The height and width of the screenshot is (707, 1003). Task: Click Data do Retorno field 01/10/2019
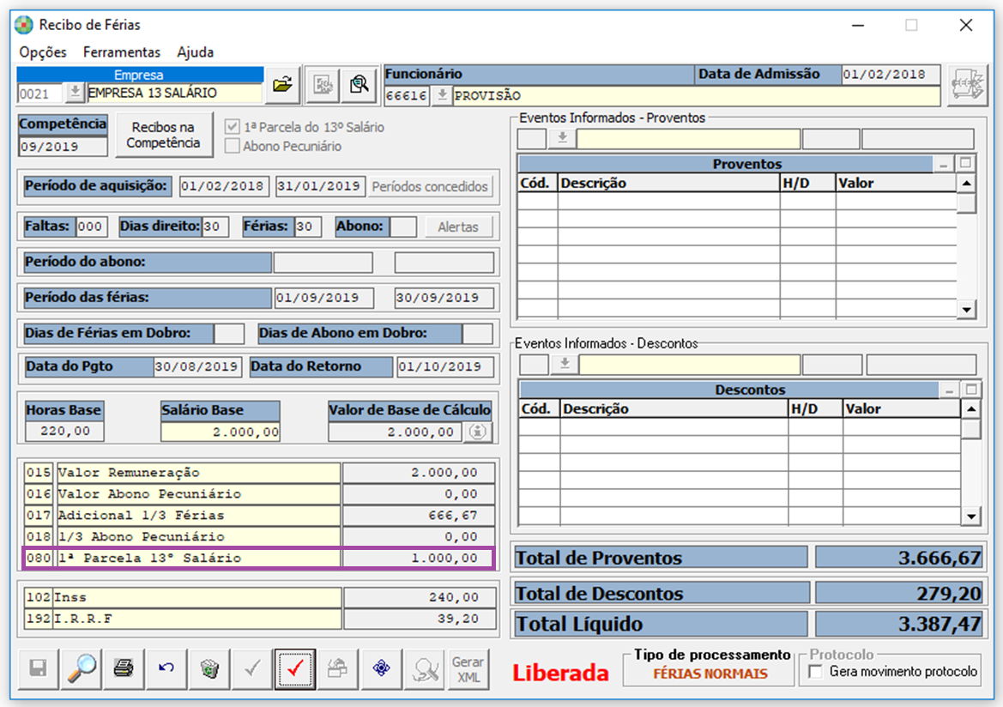(445, 366)
